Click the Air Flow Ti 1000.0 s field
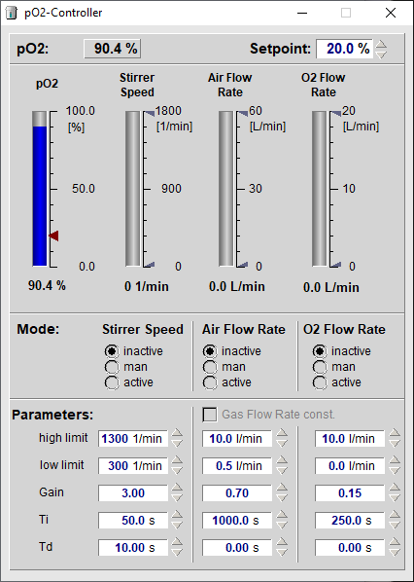The image size is (414, 582). pyautogui.click(x=237, y=520)
